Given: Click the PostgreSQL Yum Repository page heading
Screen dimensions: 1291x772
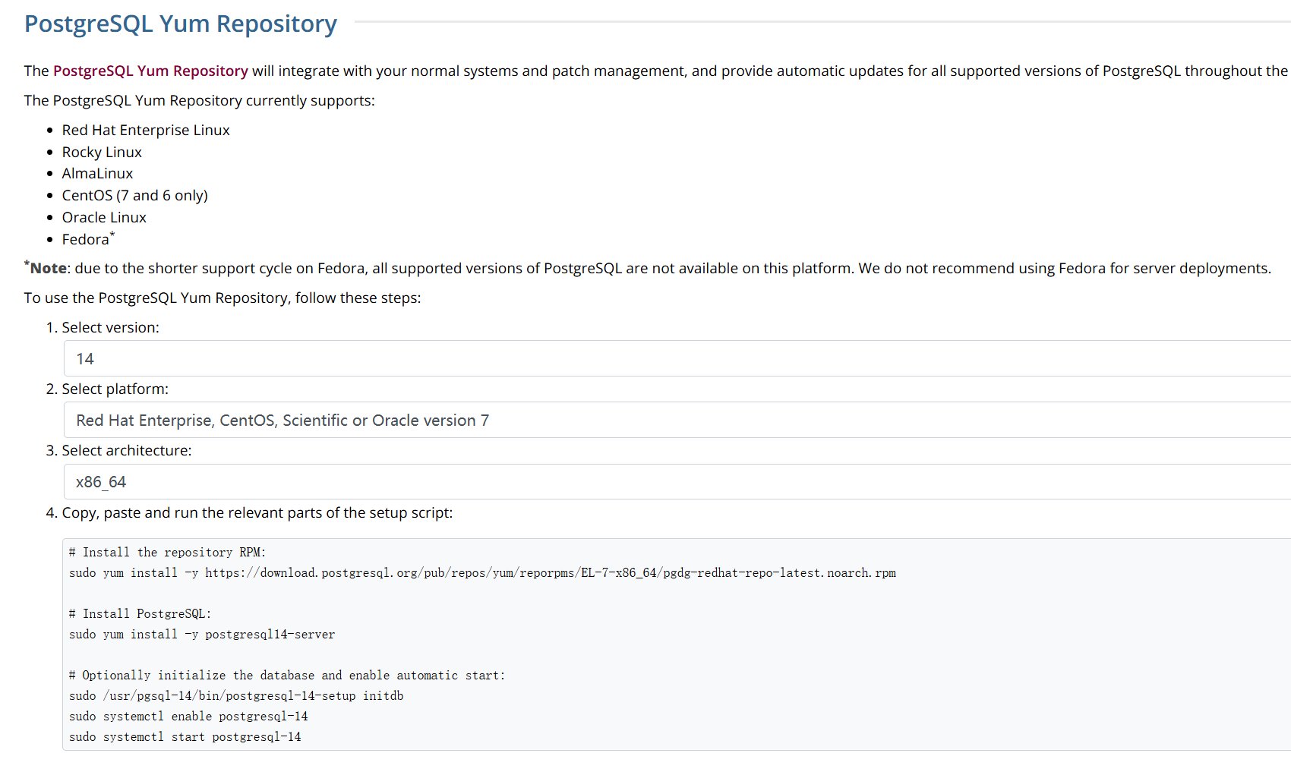Looking at the screenshot, I should click(x=181, y=24).
